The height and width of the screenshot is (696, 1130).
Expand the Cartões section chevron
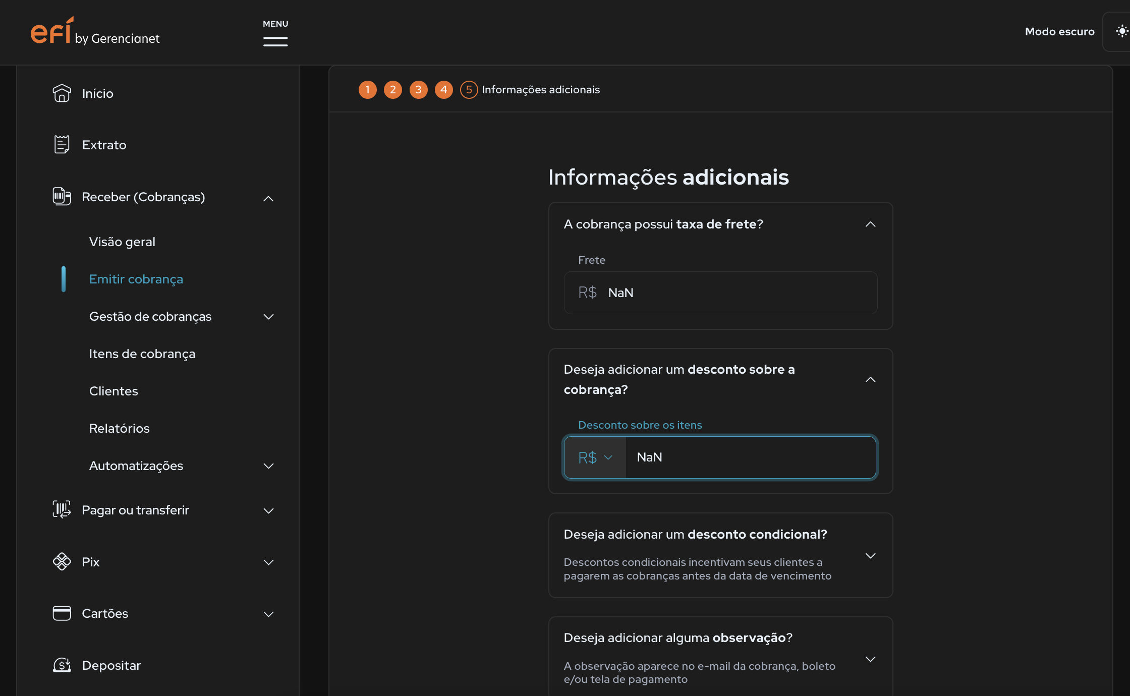[268, 614]
